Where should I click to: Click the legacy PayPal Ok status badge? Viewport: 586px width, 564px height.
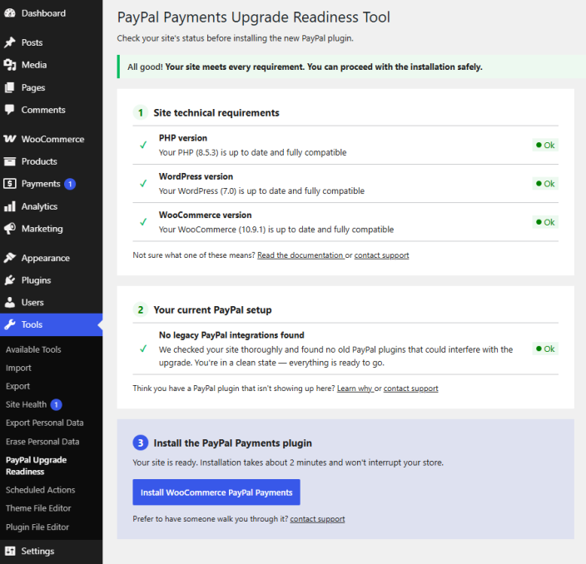click(545, 349)
